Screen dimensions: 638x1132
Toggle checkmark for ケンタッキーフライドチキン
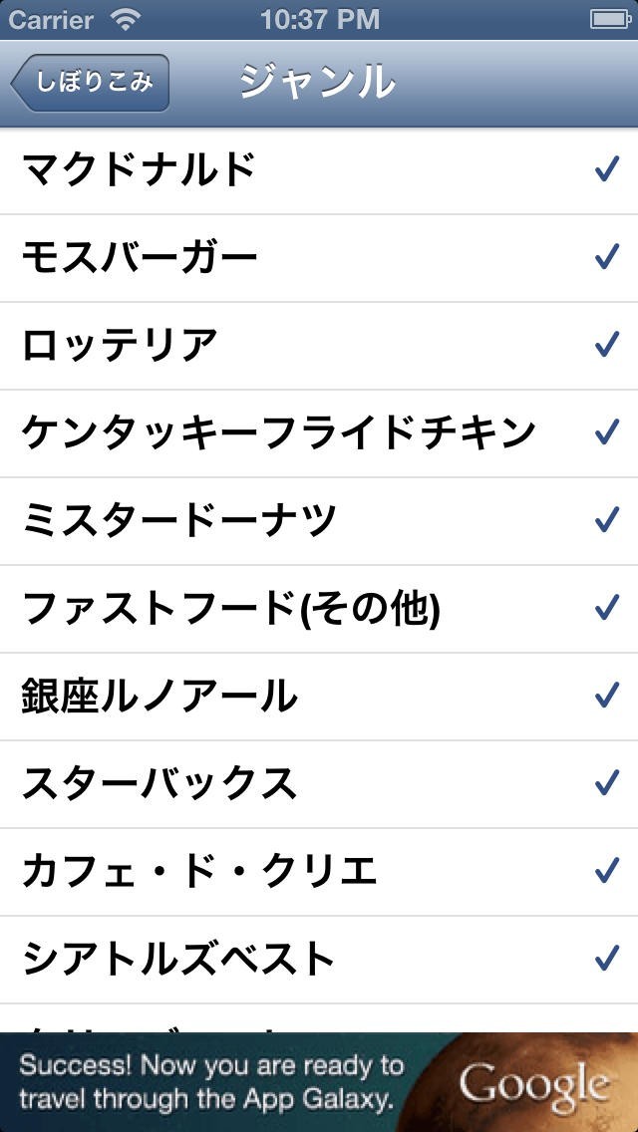606,433
